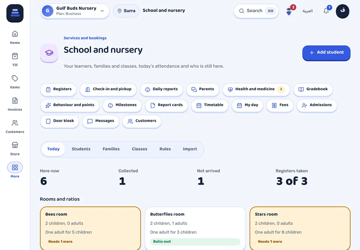
Task: Open the My day chip
Action: point(247,105)
